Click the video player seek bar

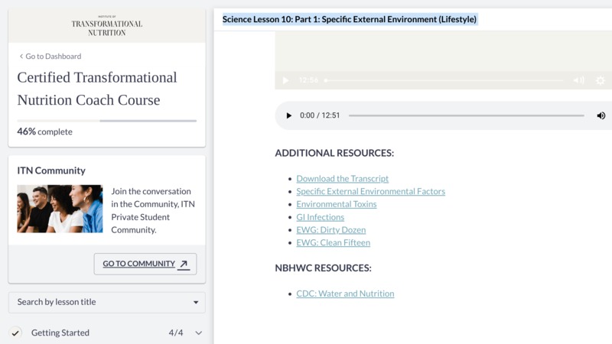(444, 80)
